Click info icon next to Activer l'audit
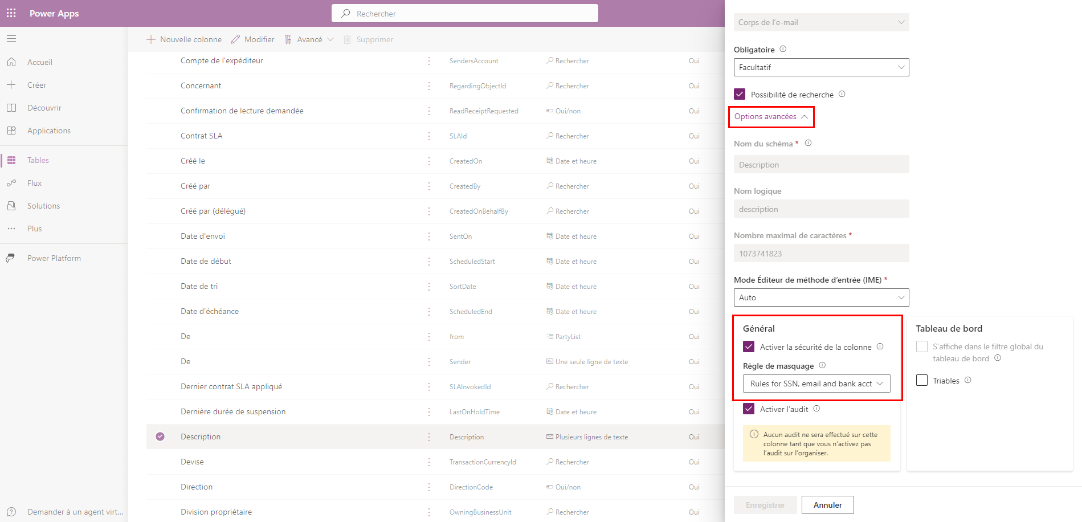 (x=816, y=409)
